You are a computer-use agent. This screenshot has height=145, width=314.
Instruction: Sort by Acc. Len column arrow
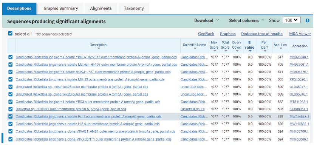(280, 49)
